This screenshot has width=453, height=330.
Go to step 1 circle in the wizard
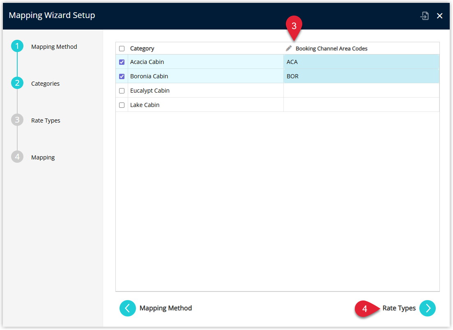[x=17, y=46]
